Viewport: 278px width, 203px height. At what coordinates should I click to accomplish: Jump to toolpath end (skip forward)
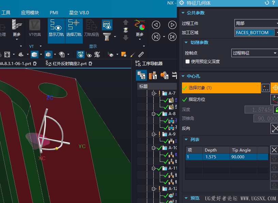[172, 37]
